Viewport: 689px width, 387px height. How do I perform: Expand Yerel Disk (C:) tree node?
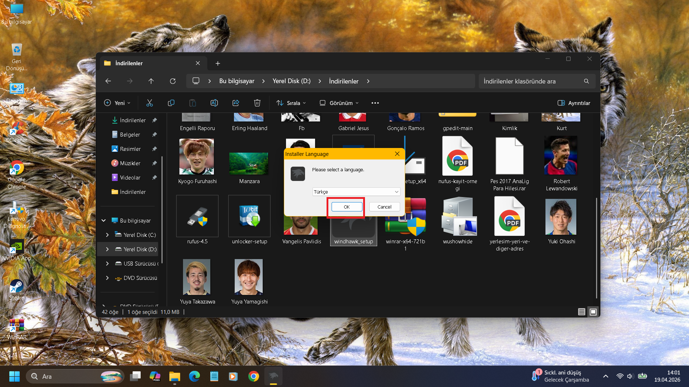coord(107,235)
